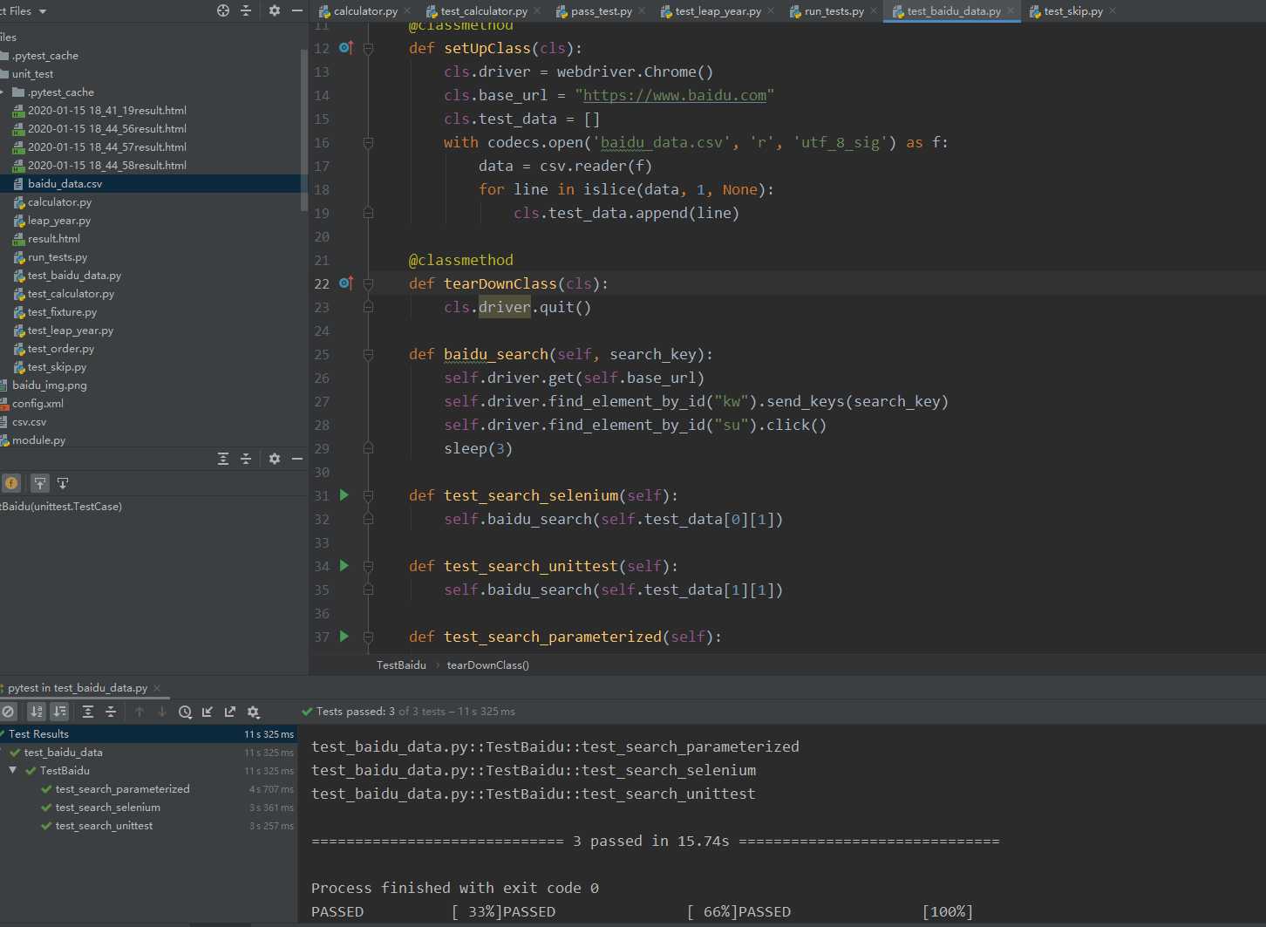Click line number 22 in the gutter
This screenshot has width=1266, height=927.
(322, 283)
